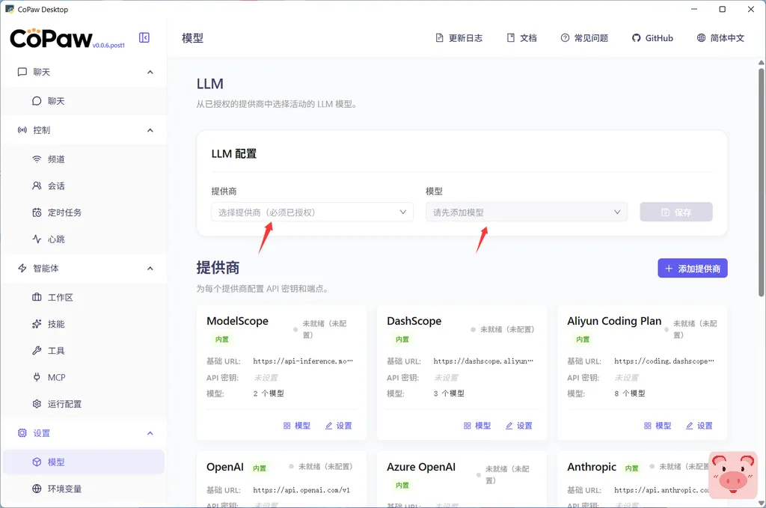
Task: Open the 常见问题 FAQ link
Action: (584, 38)
